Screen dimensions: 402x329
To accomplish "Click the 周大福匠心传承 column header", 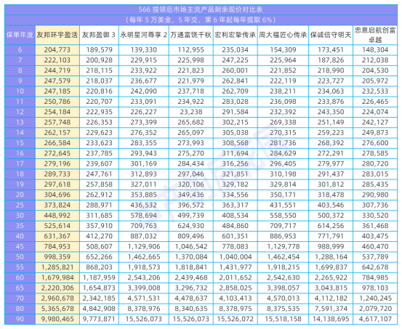I will [283, 35].
